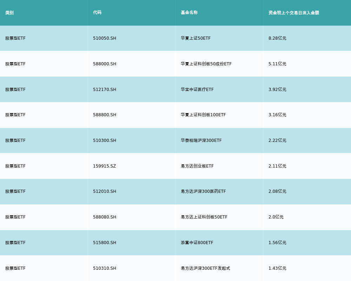Select fund name 华夏上证50ETF
The width and height of the screenshot is (351, 281).
click(x=196, y=38)
